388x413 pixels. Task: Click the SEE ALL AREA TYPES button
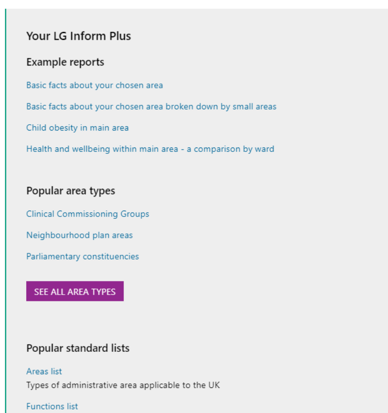pos(75,291)
